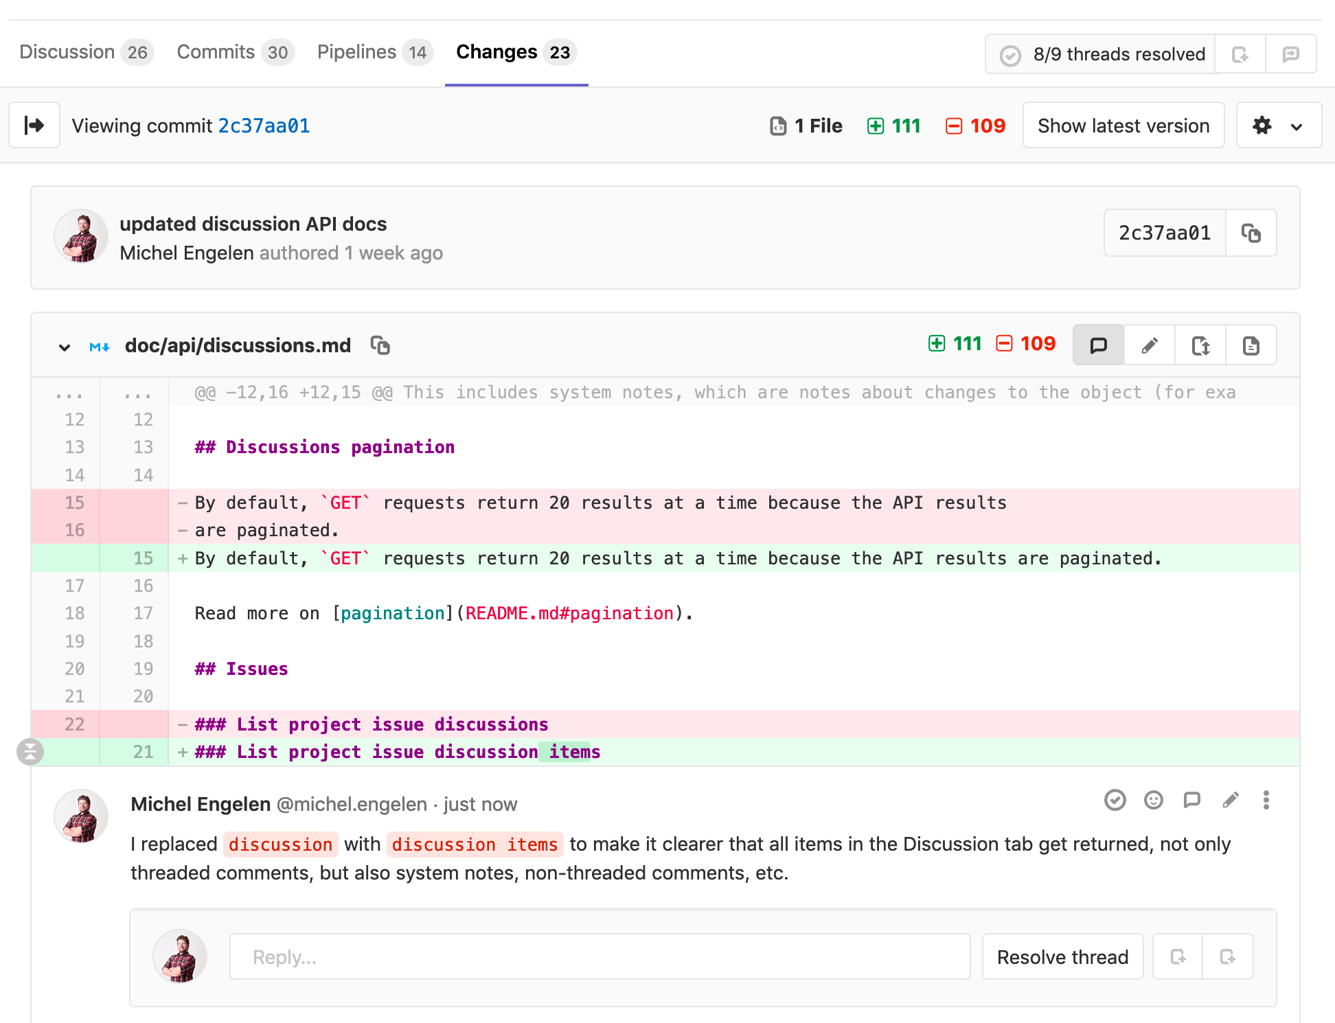Viewport: 1335px width, 1023px height.
Task: Copy the commit SHA 2c37aa01
Action: pyautogui.click(x=1251, y=233)
